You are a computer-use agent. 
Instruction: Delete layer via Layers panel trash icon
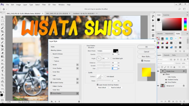(x=184, y=101)
